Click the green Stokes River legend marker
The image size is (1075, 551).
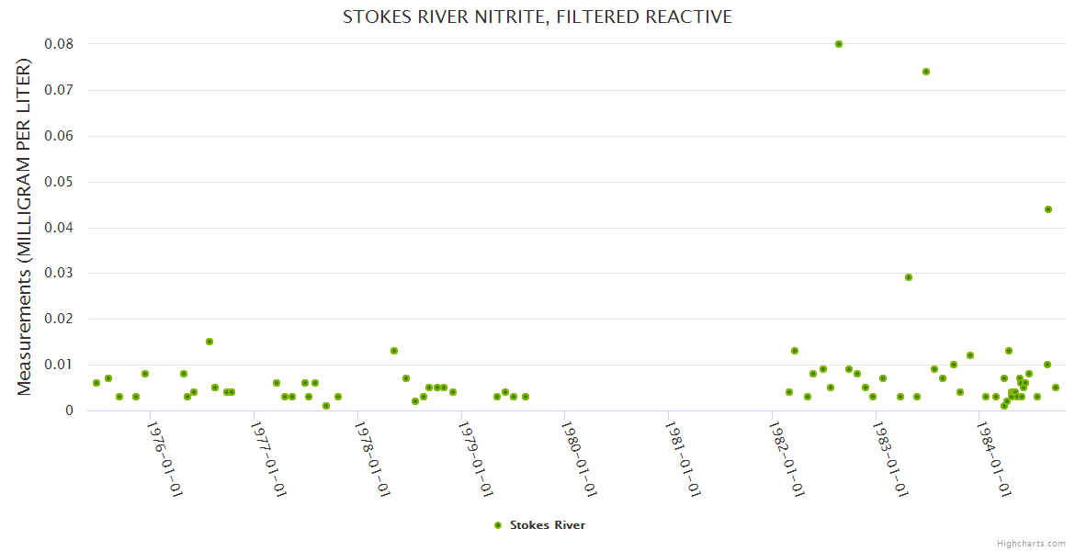(498, 525)
